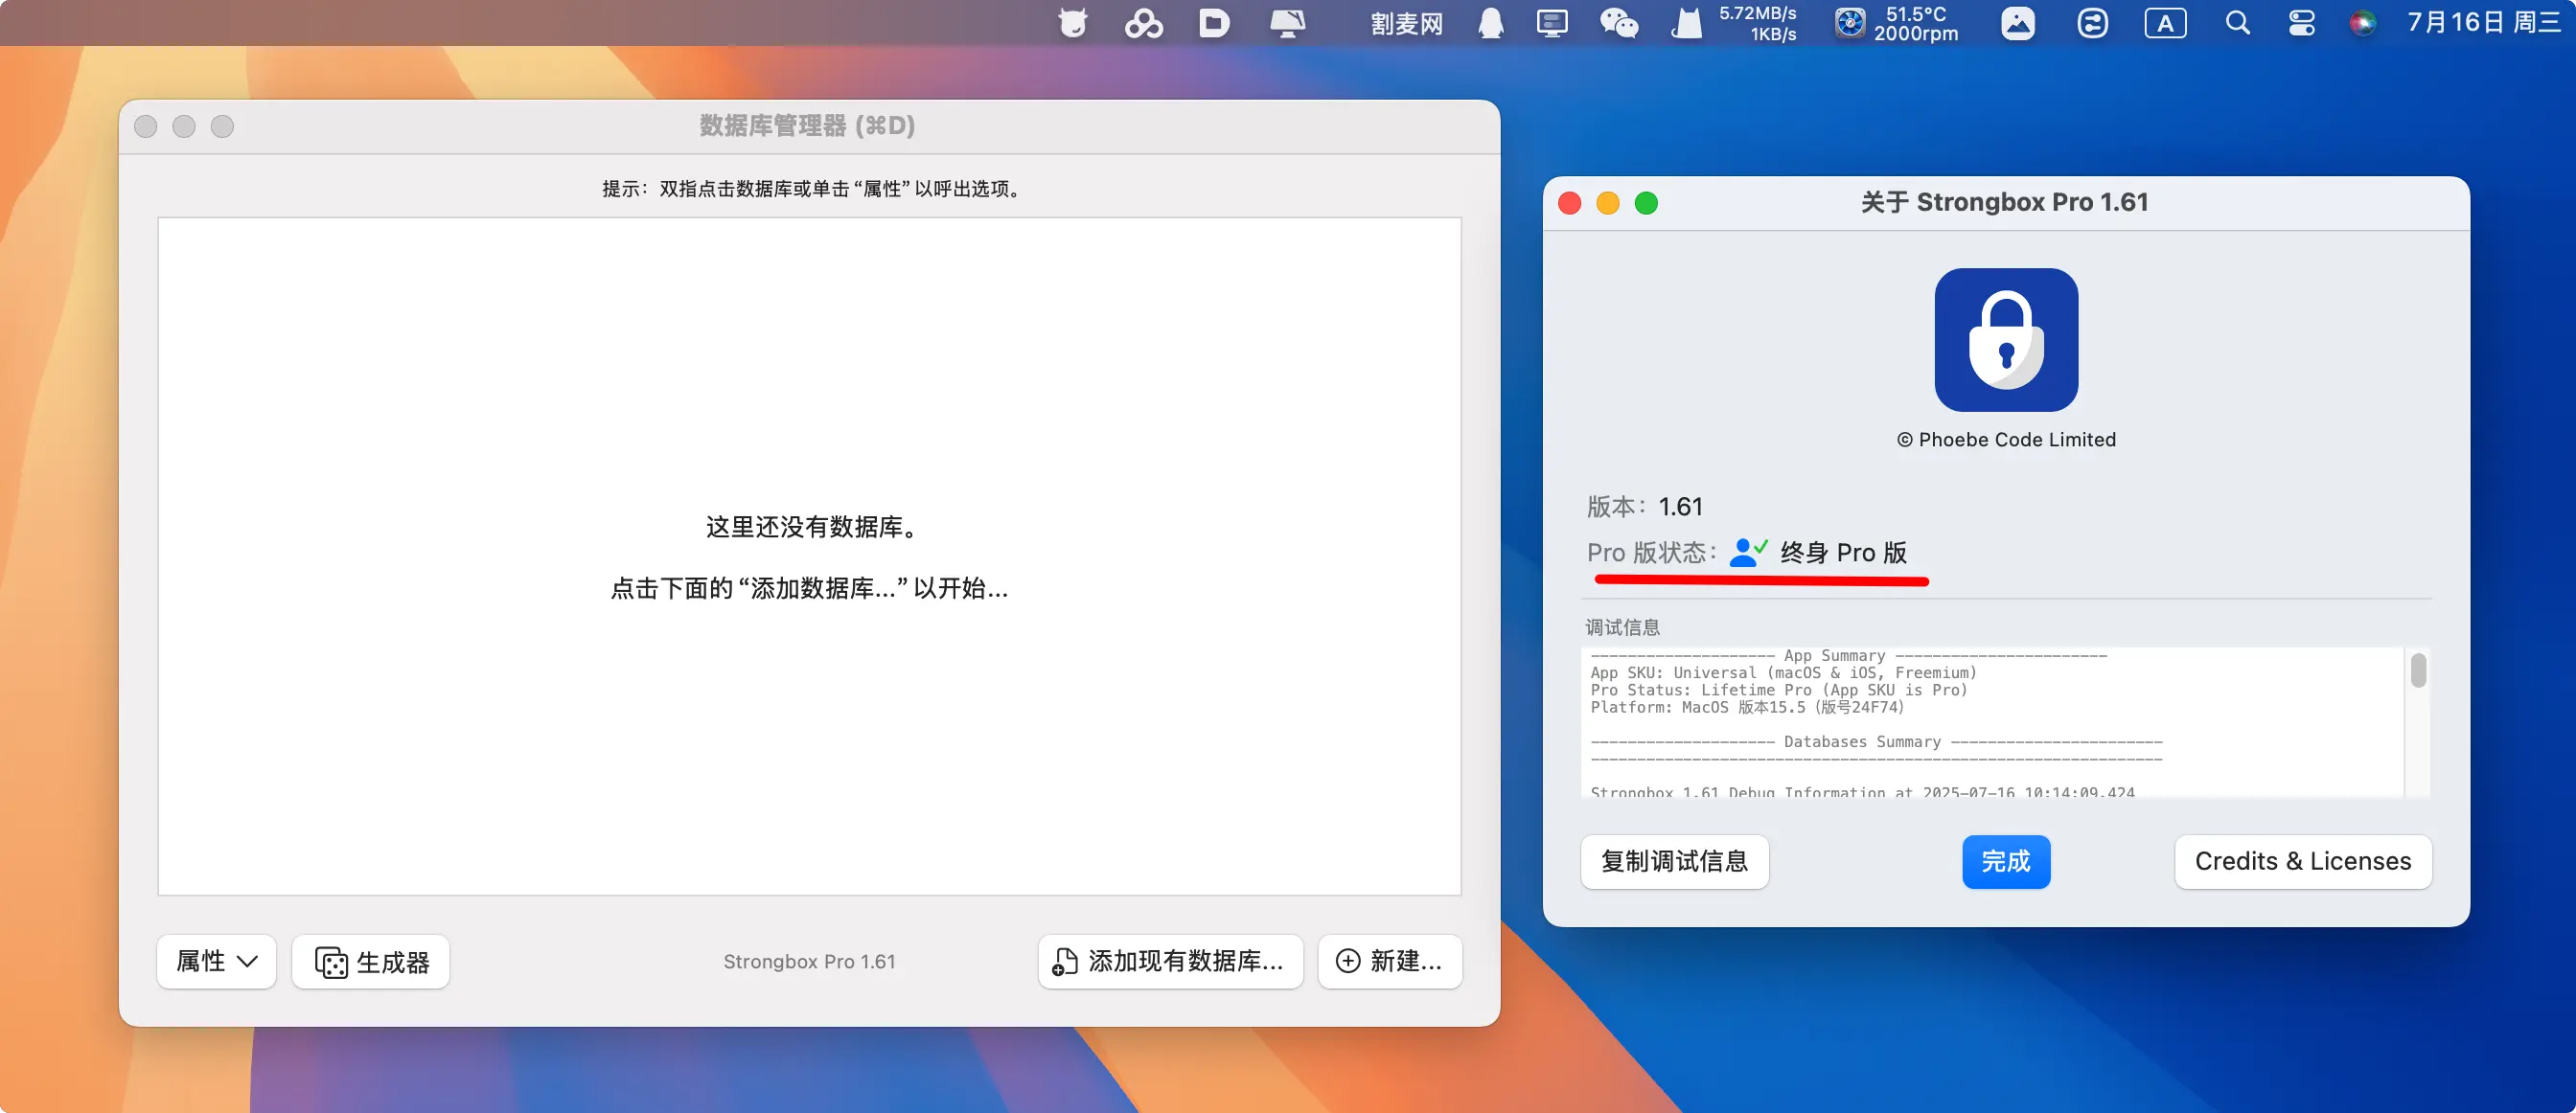Viewport: 2576px width, 1113px height.
Task: Open the three-circles cloud icon in menu bar
Action: pos(1143,23)
